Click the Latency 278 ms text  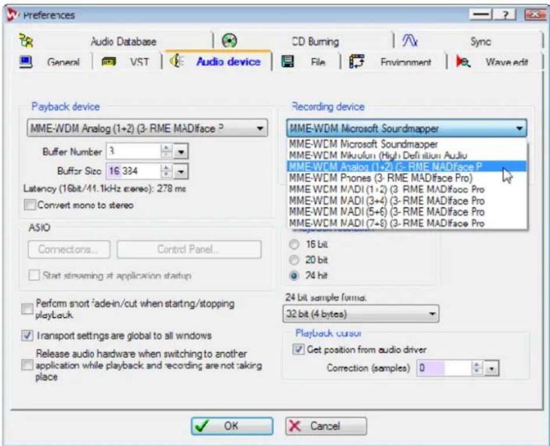(105, 188)
